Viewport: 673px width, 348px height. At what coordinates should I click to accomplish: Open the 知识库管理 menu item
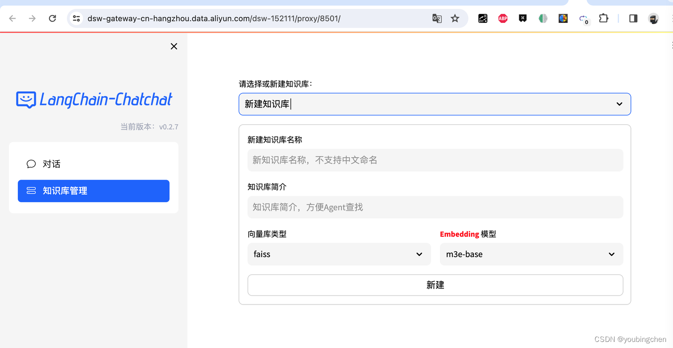click(93, 191)
